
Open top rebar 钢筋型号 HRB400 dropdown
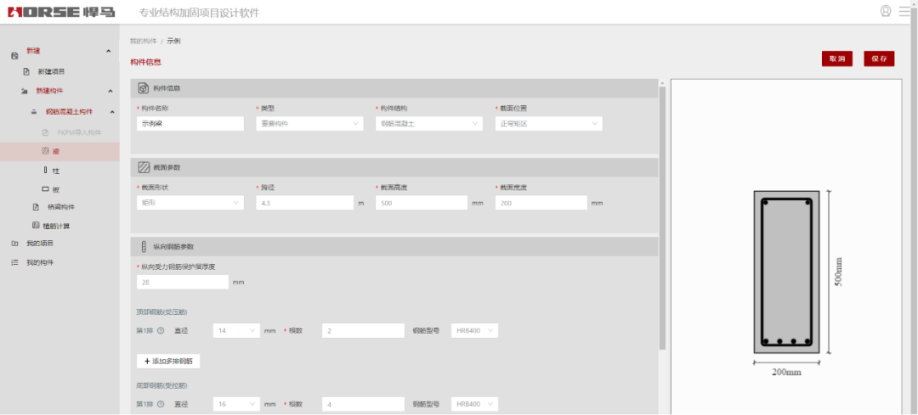tap(475, 331)
